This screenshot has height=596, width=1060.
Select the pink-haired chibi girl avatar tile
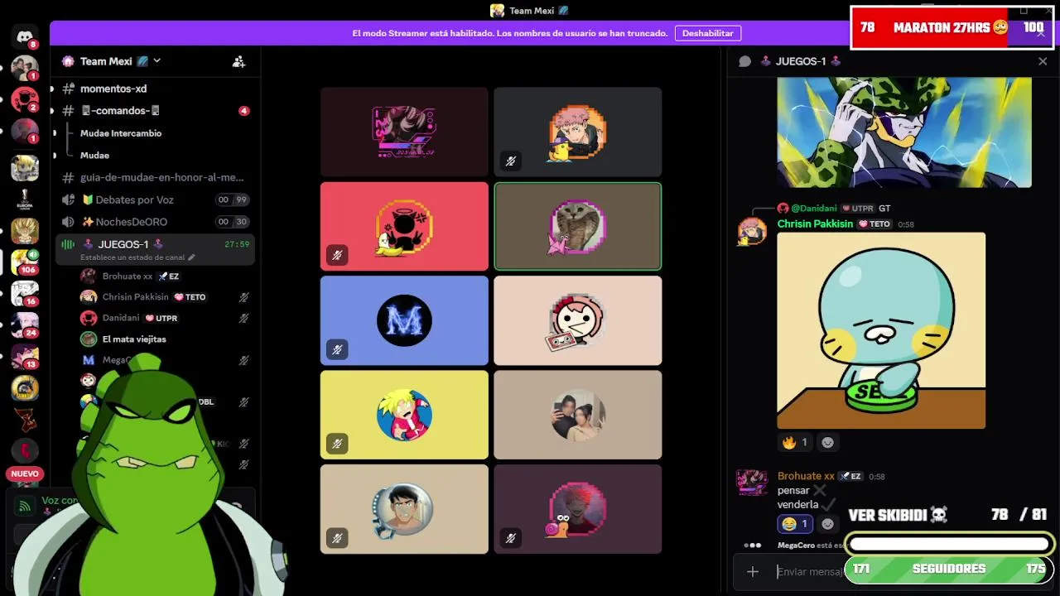click(x=578, y=320)
